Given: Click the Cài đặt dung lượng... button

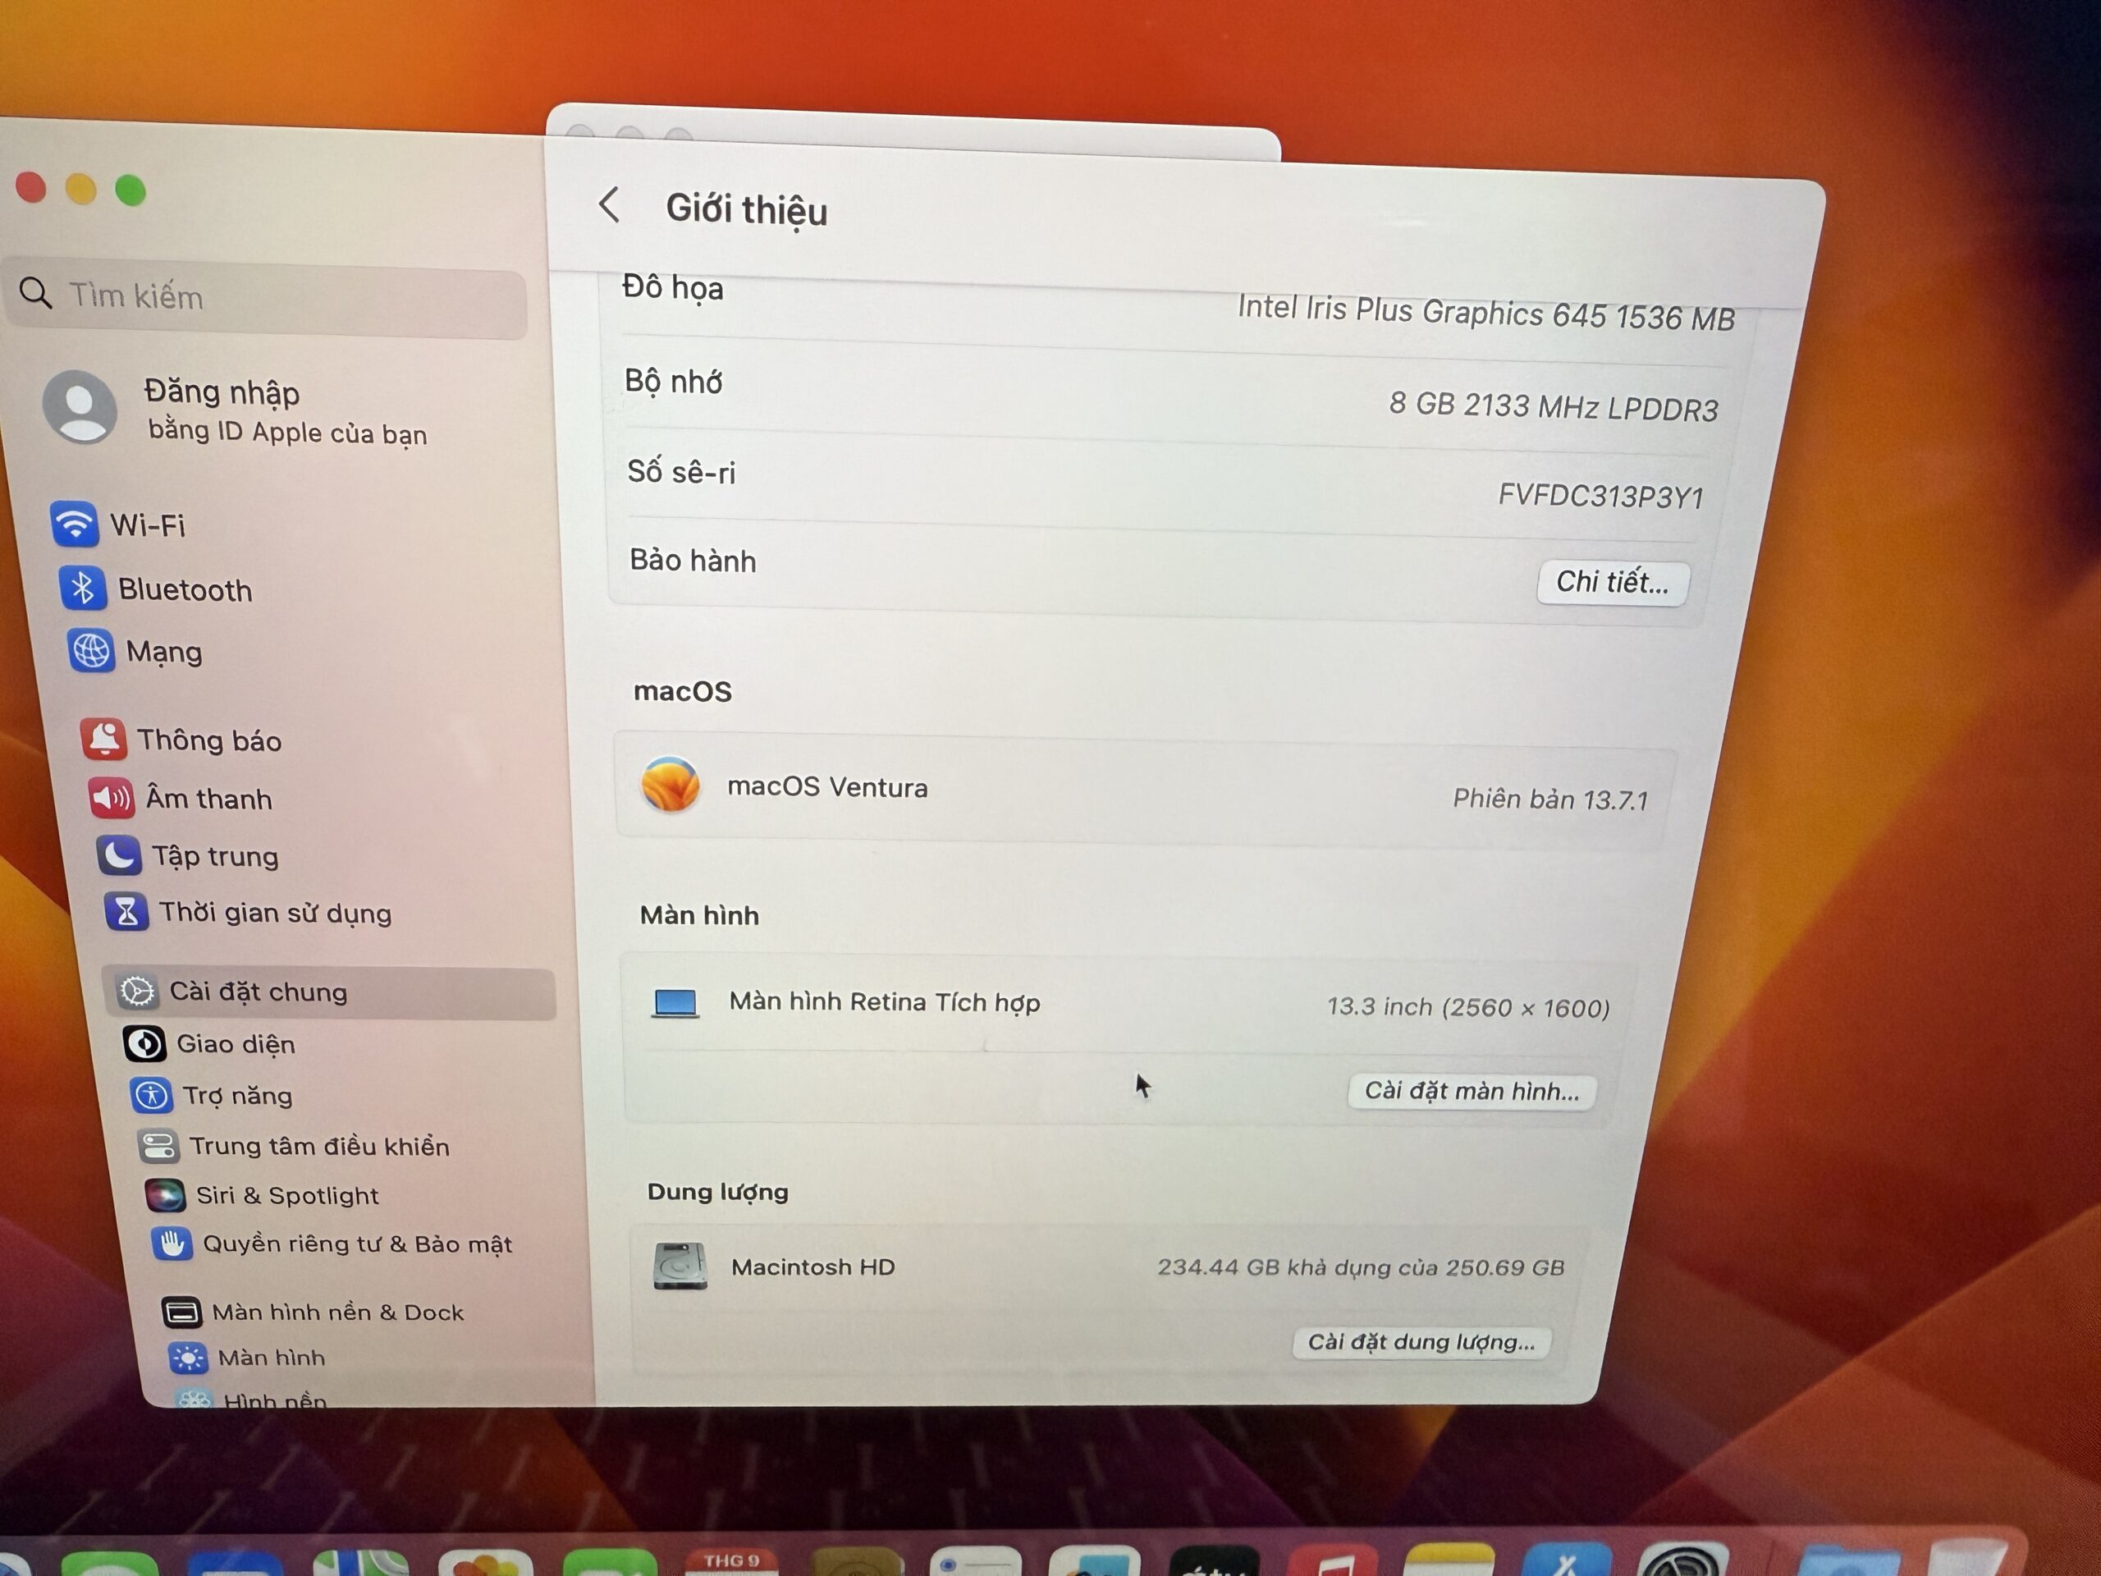Looking at the screenshot, I should pyautogui.click(x=1421, y=1341).
